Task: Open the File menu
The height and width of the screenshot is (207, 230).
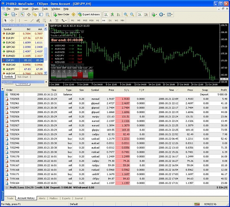Action: coord(8,9)
